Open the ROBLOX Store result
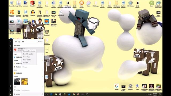Viewport: 171px width, 96px height. (29, 73)
